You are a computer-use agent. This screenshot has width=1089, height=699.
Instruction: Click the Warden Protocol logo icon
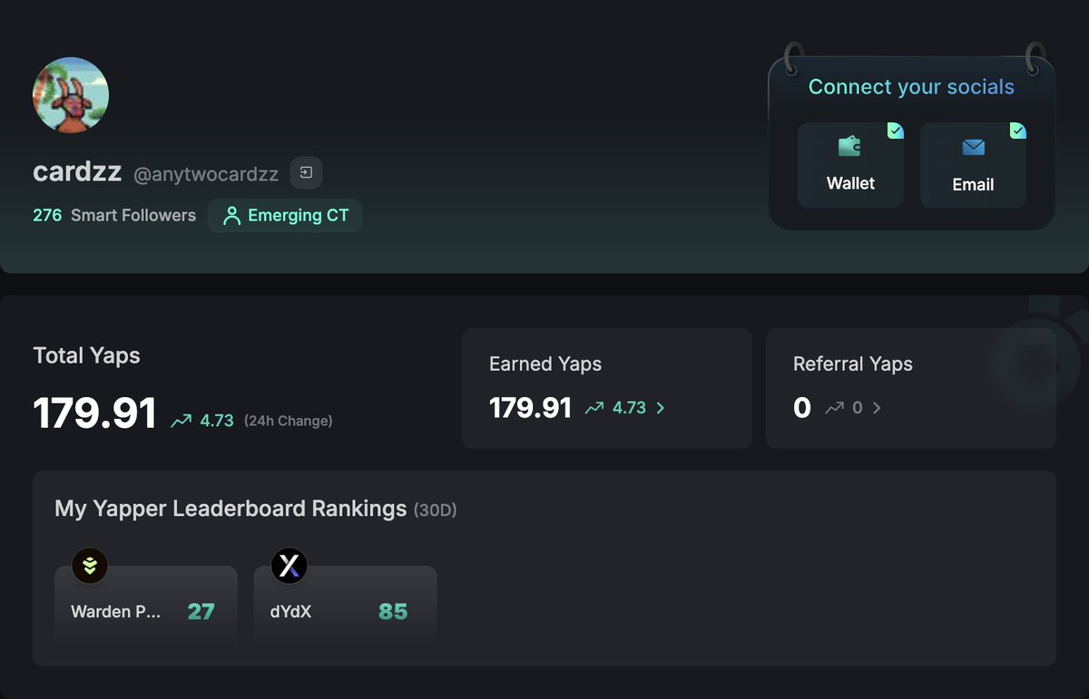(x=90, y=566)
